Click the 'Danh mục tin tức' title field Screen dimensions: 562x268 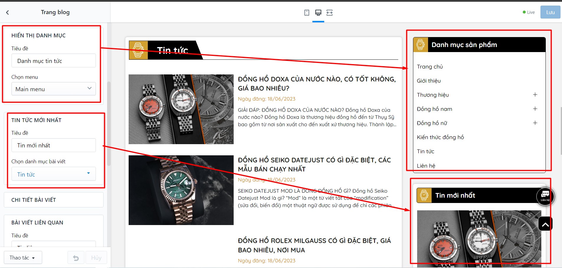54,61
